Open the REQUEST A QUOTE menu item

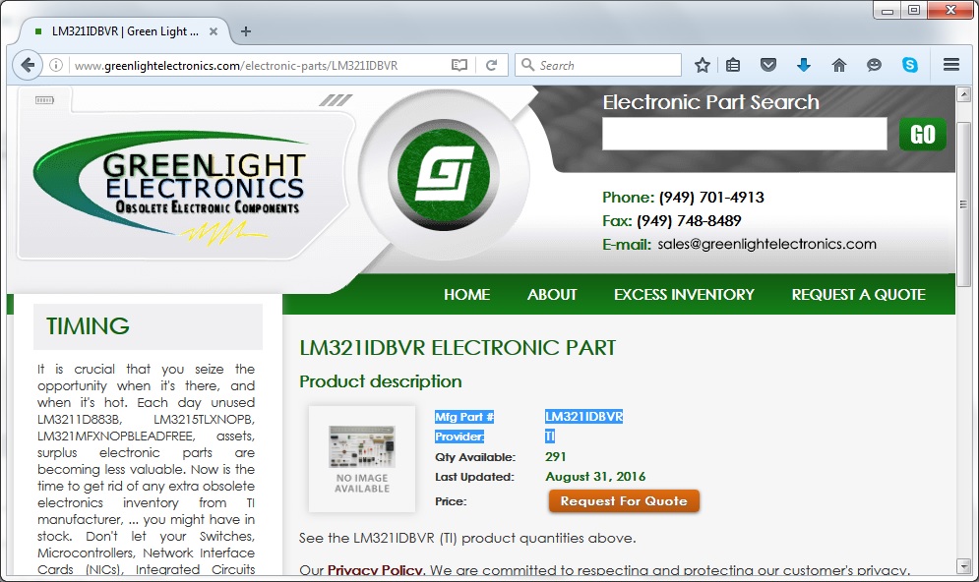click(858, 294)
